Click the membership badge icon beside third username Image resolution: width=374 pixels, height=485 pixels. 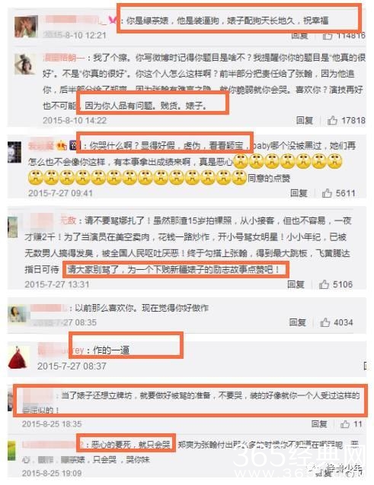pos(63,145)
